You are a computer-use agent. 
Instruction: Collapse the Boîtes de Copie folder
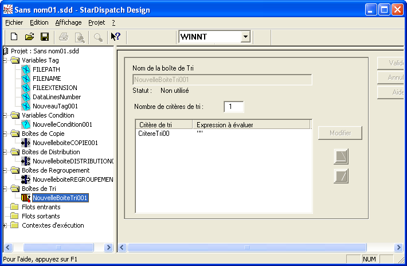(x=6, y=134)
